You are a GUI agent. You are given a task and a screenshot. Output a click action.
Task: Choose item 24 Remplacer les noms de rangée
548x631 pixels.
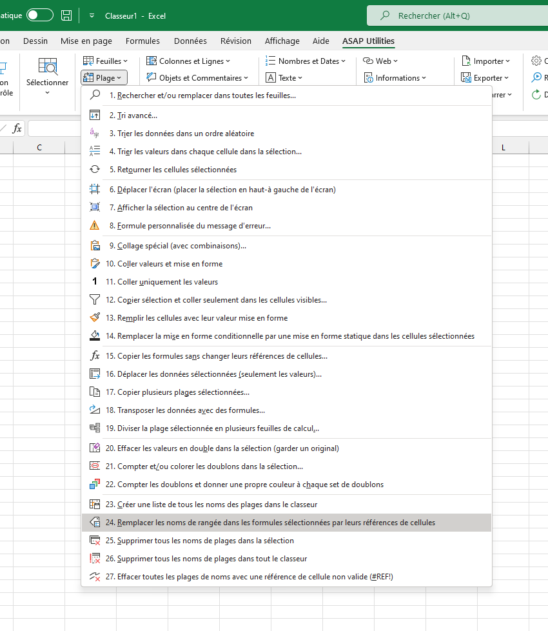(286, 523)
